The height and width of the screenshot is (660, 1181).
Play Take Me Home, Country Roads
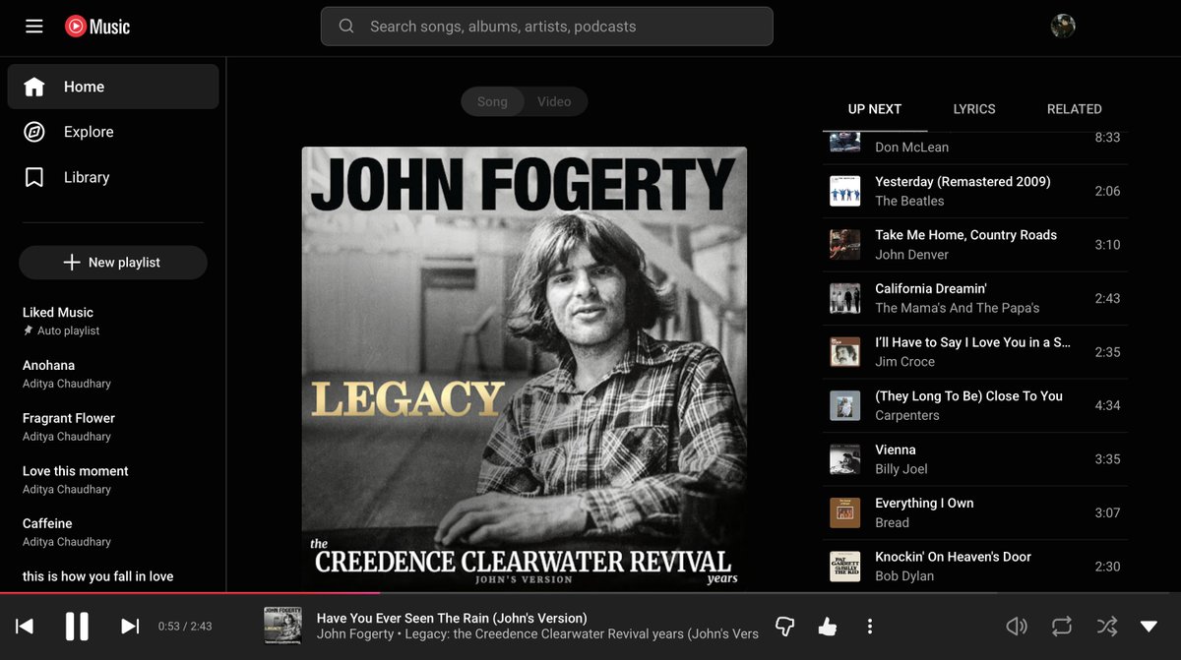coord(975,245)
